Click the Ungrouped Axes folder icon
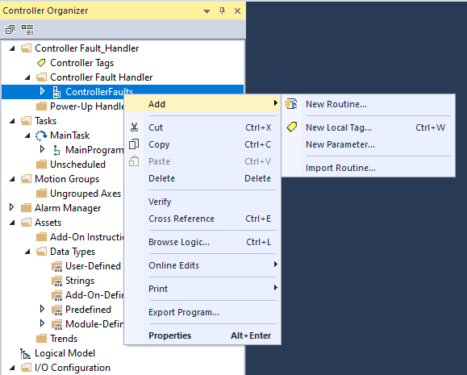Image resolution: width=467 pixels, height=375 pixels. pos(41,194)
